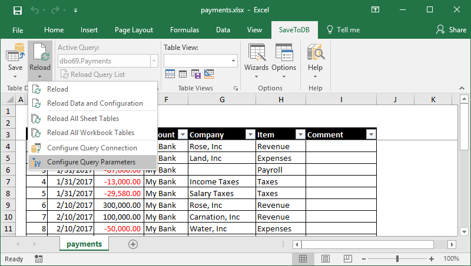471x266 pixels.
Task: Open the Item column filter dropdown
Action: tap(300, 135)
